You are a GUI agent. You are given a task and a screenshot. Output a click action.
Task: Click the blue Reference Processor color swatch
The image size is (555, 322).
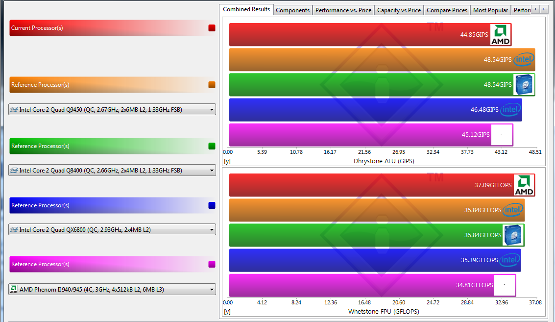point(212,205)
